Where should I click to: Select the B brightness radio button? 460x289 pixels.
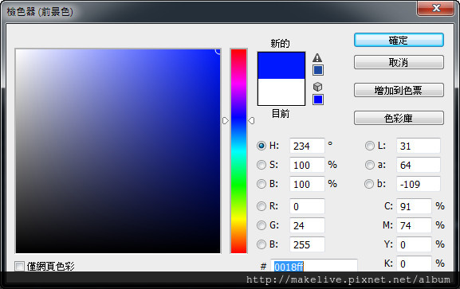pyautogui.click(x=261, y=184)
